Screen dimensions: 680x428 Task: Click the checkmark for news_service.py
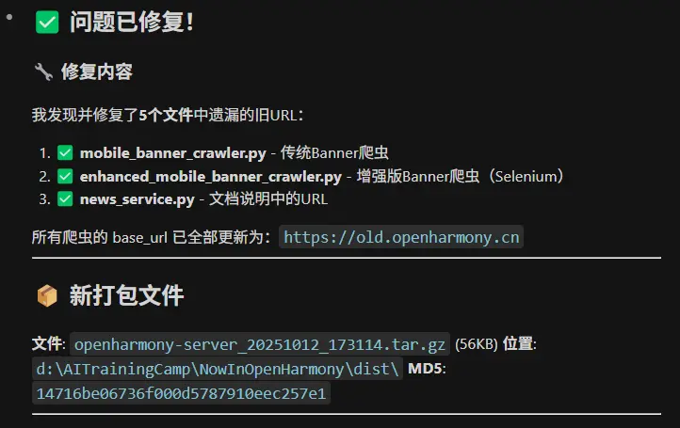pos(65,199)
